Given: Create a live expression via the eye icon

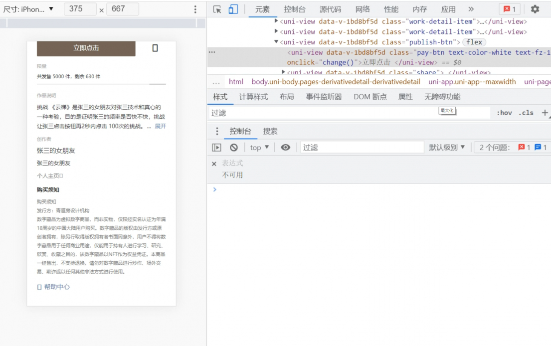Looking at the screenshot, I should (x=286, y=147).
